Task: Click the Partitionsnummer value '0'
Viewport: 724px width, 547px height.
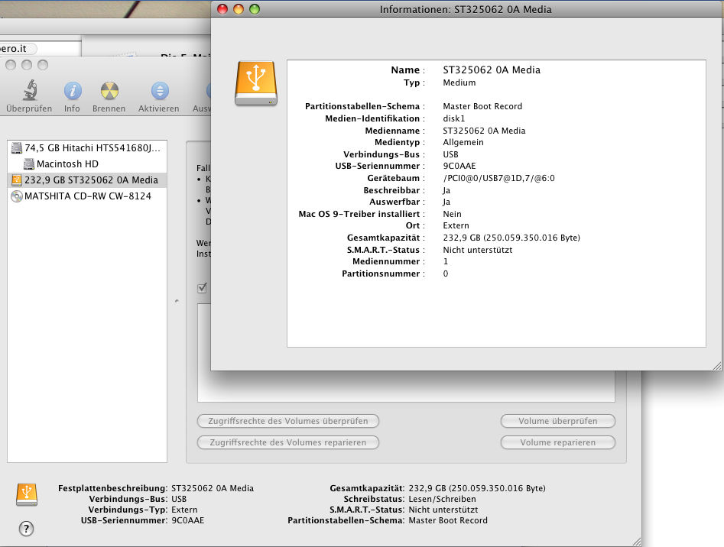Action: pyautogui.click(x=446, y=273)
